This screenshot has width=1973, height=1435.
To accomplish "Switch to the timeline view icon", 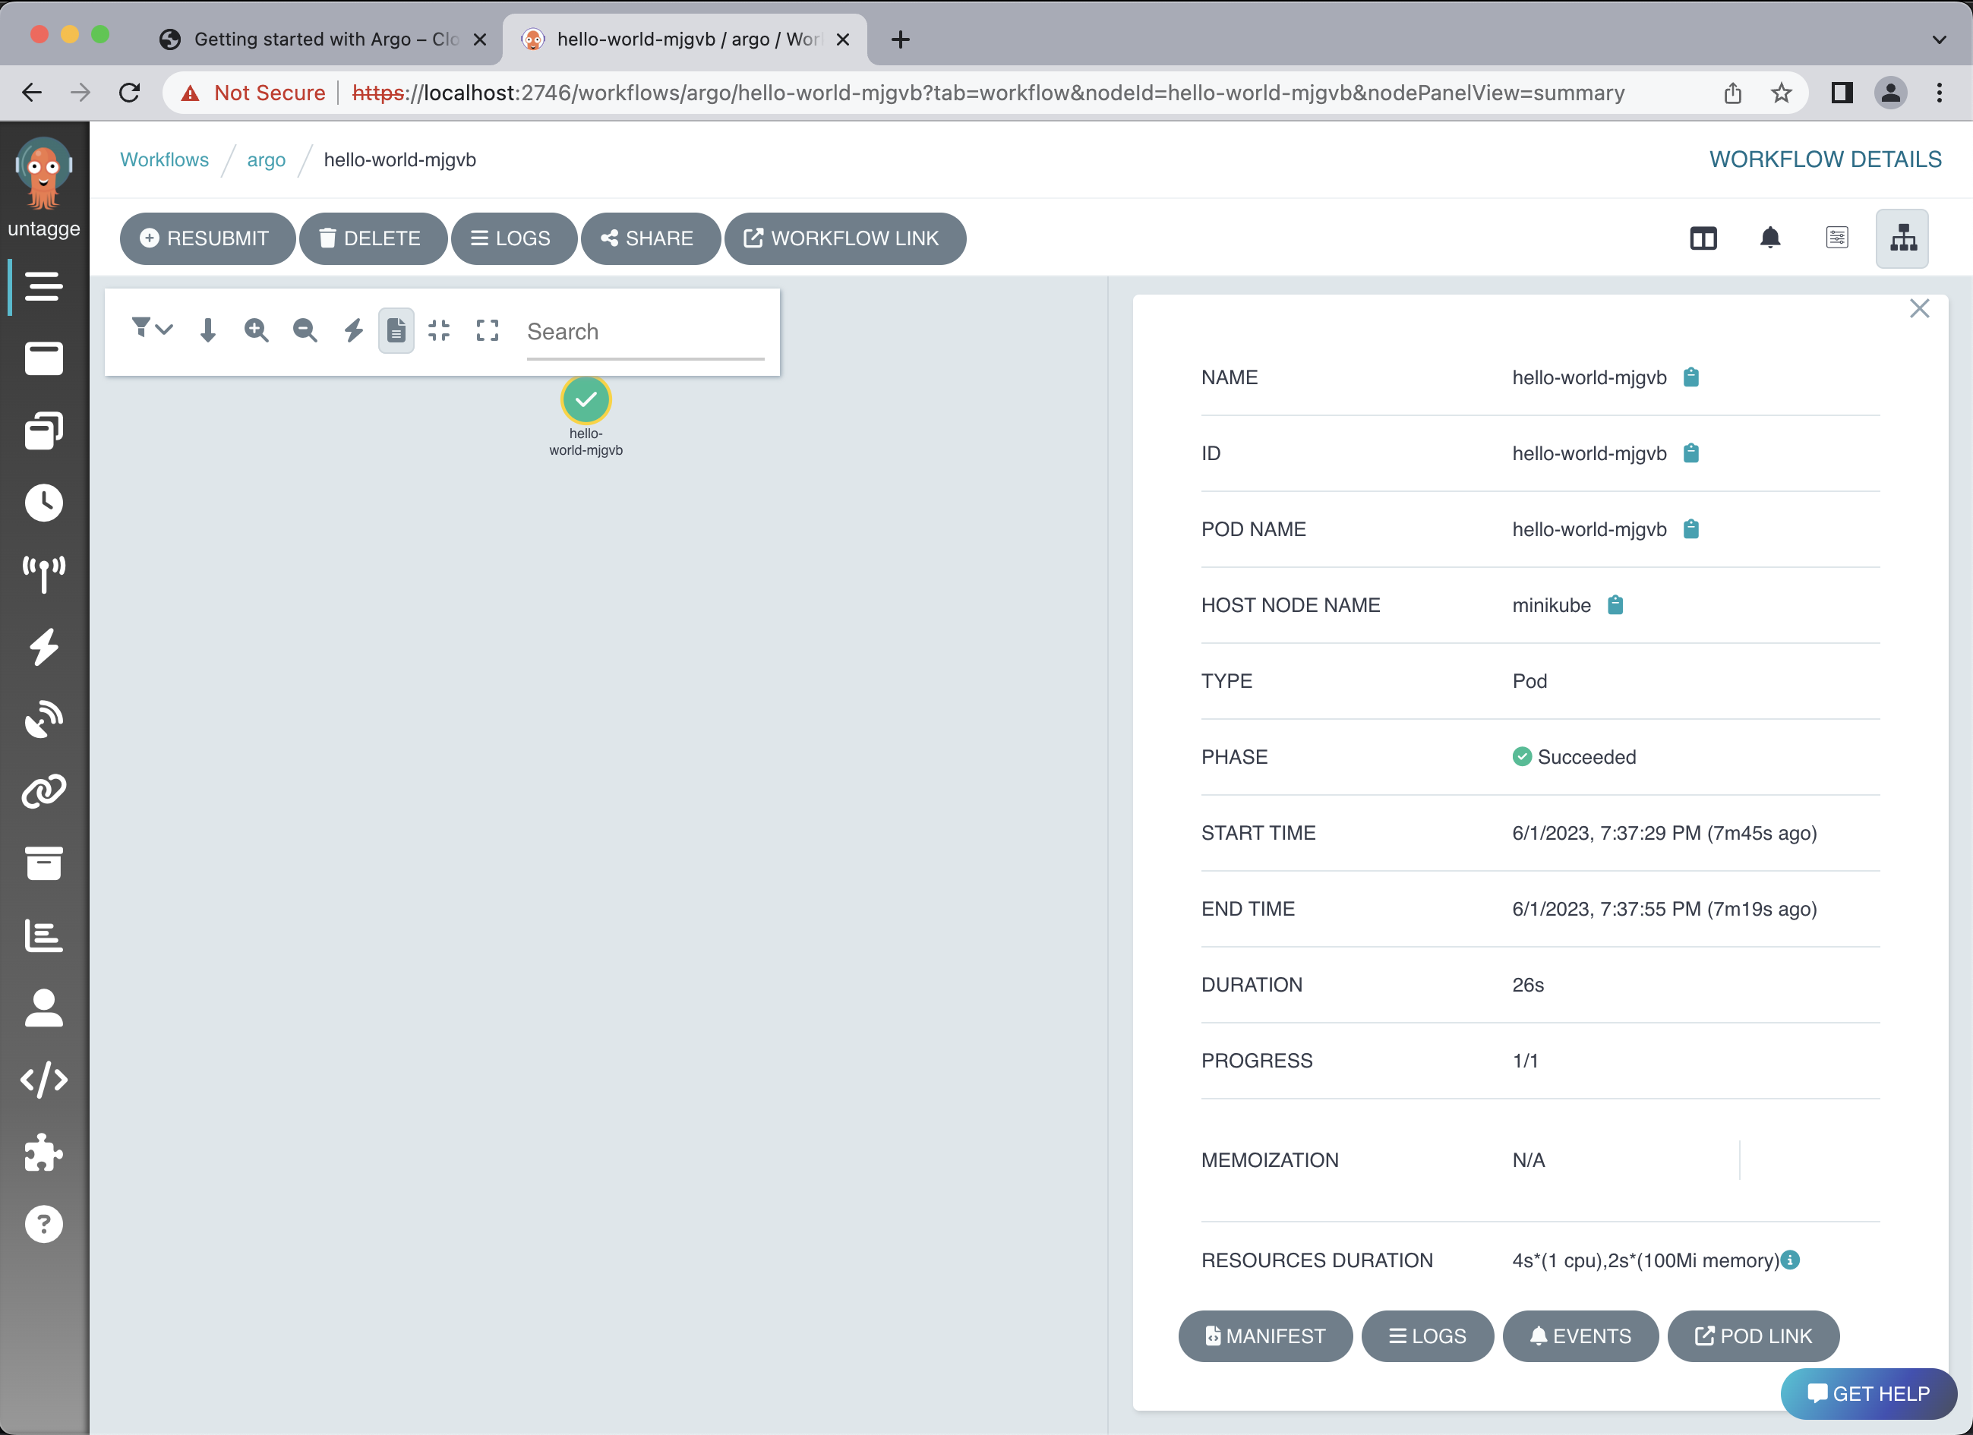I will pyautogui.click(x=1836, y=238).
